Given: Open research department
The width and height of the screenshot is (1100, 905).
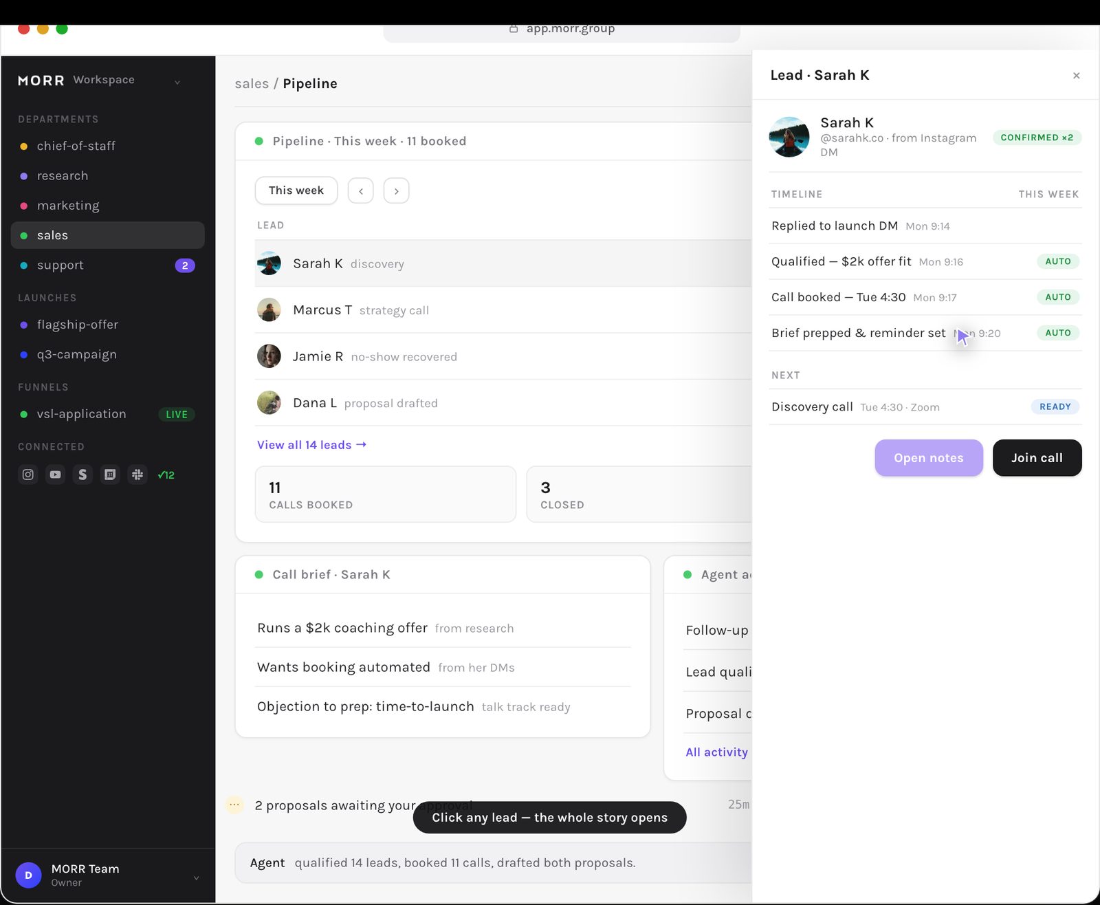Looking at the screenshot, I should (x=108, y=176).
